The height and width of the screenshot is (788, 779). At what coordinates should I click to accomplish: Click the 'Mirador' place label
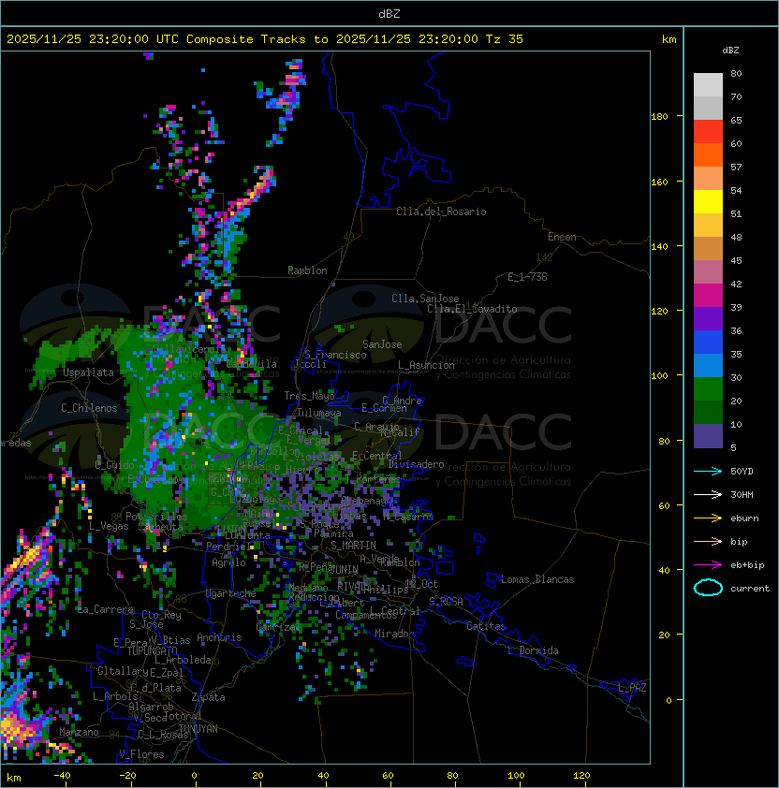click(x=394, y=635)
